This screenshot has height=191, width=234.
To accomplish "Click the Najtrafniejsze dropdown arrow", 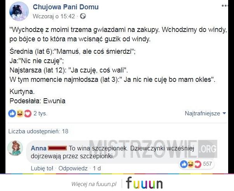I will pos(224,113).
